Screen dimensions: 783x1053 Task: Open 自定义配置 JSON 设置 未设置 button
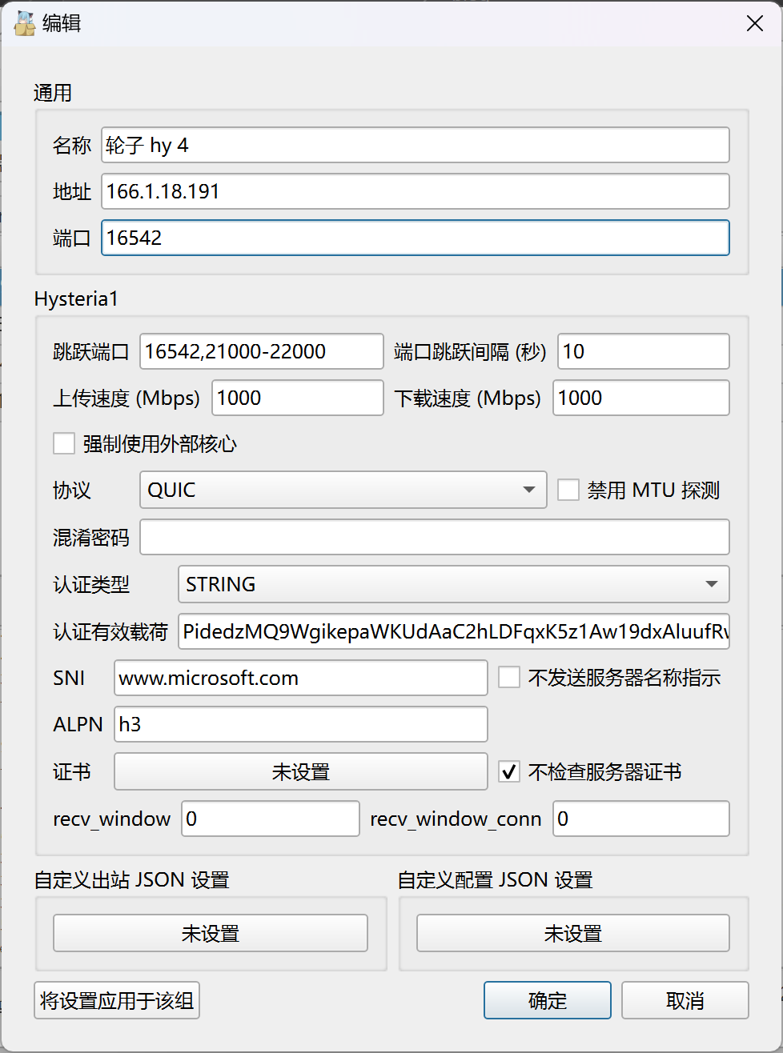[573, 933]
